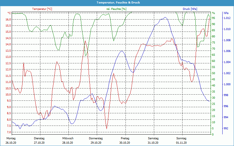Click the 992 pressure axis value
The width and height of the screenshot is (234, 146).
(x=226, y=128)
